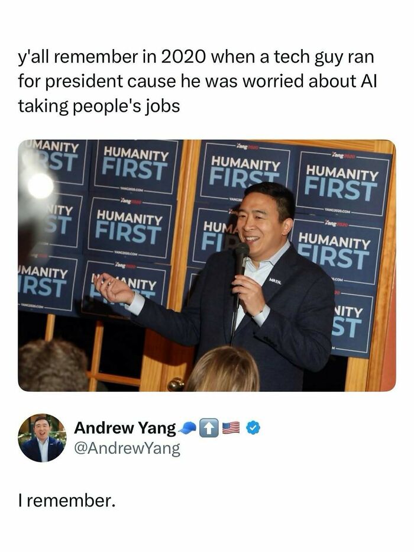Open the @AndrewYang handle link

[x=127, y=449]
